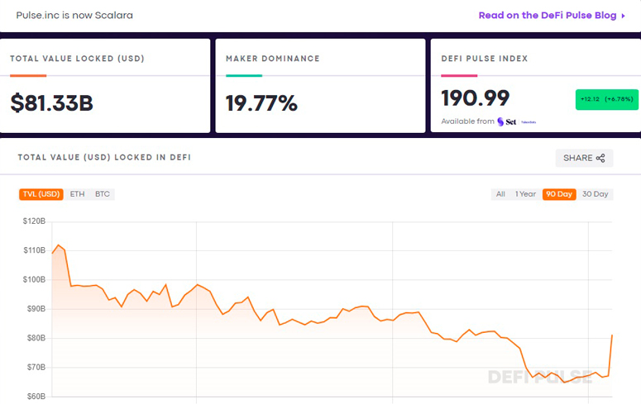Click the DEFI PULSE watermark on chart
This screenshot has width=641, height=404.
(539, 377)
